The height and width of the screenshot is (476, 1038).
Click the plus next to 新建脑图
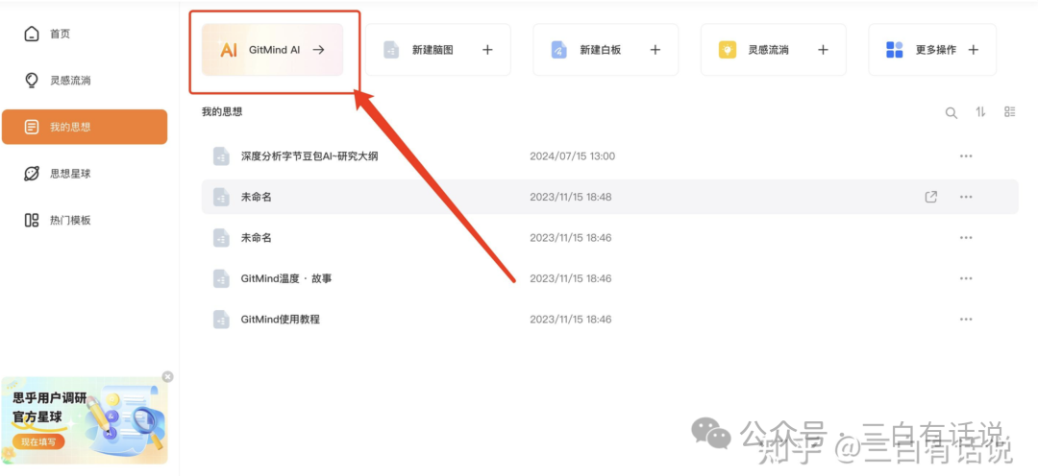[x=487, y=50]
